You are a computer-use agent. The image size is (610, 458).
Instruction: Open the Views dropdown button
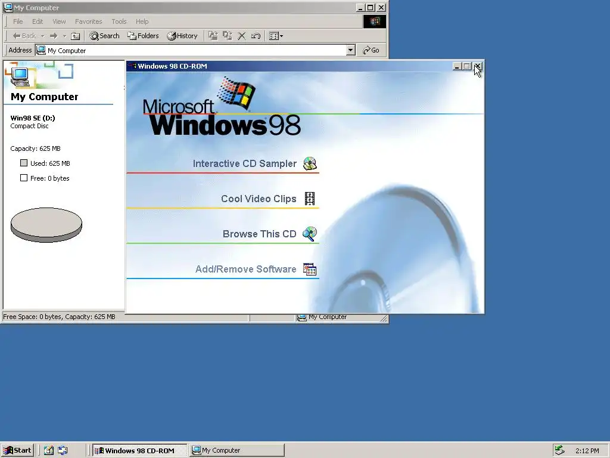point(276,36)
